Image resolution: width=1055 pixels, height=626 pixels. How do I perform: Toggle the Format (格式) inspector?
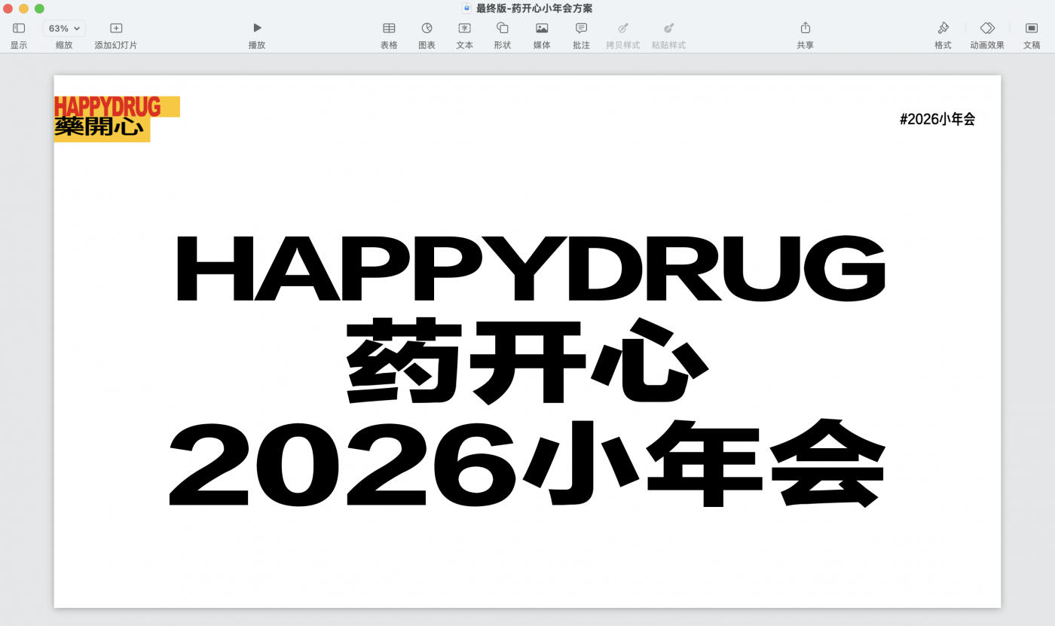click(x=943, y=29)
